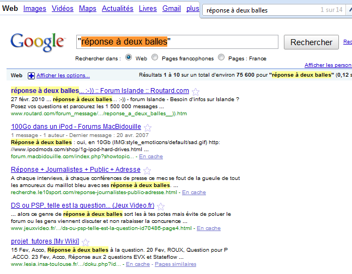This screenshot has height=274, width=352.
Task: Select the Web search scope radio button
Action: point(129,57)
